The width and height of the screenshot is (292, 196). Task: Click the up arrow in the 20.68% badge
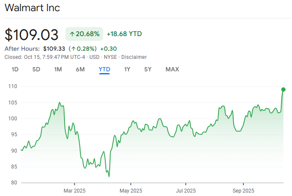click(71, 34)
